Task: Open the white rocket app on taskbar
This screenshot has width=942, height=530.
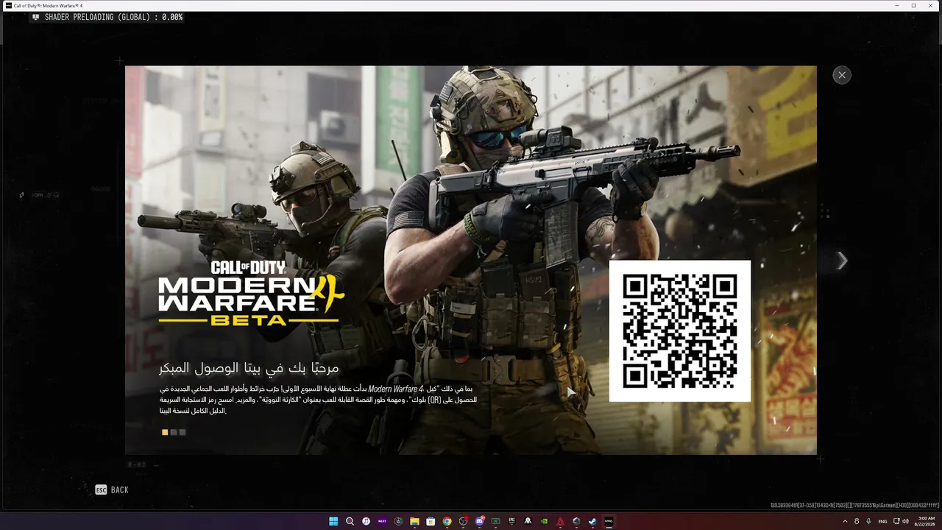Action: 528,521
